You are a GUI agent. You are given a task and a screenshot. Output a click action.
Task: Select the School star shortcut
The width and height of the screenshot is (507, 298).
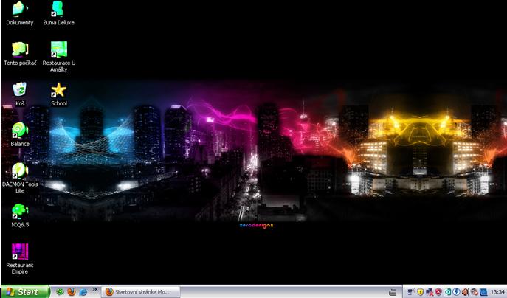click(x=59, y=94)
